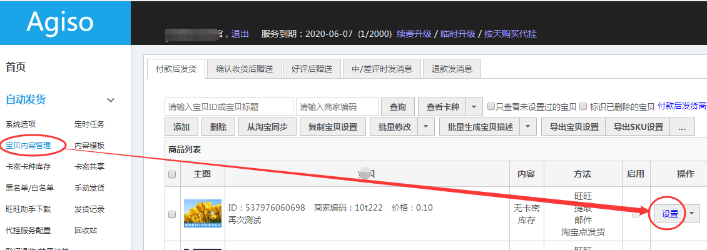Image resolution: width=707 pixels, height=250 pixels.
Task: Open 手动发货 in sidebar
Action: coord(89,188)
